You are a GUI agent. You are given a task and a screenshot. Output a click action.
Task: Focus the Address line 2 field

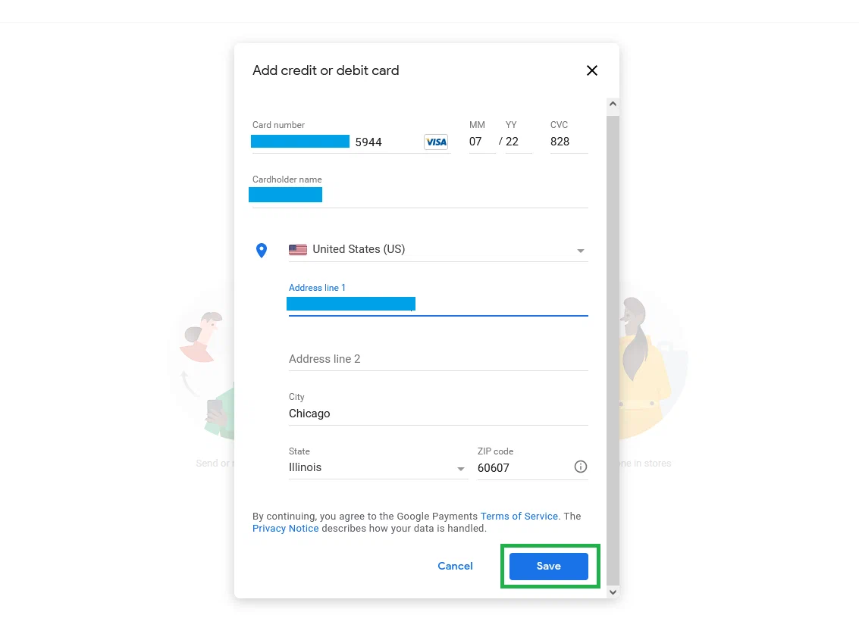tap(438, 359)
